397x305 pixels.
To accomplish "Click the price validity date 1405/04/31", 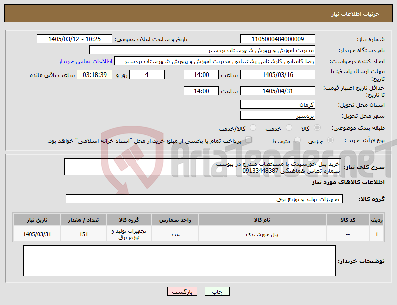I will click(277, 91).
